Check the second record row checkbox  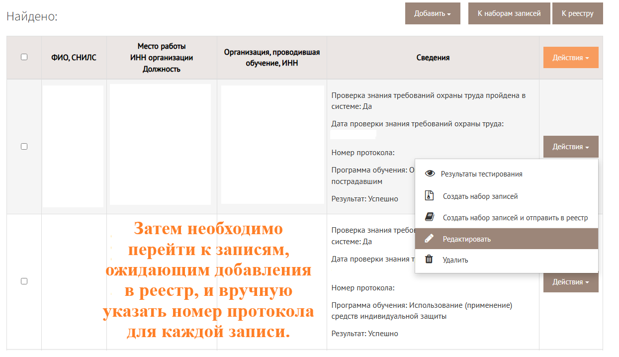coord(24,281)
